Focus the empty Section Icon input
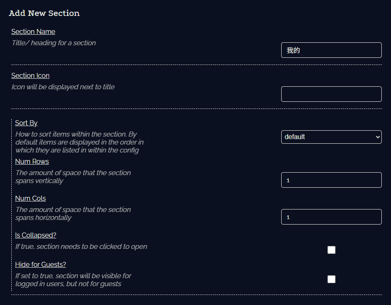 pyautogui.click(x=331, y=94)
